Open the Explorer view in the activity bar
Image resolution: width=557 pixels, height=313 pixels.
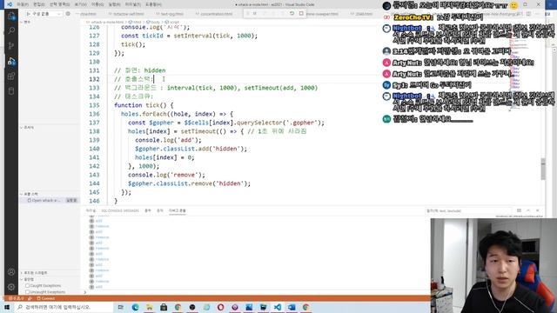(x=11, y=16)
